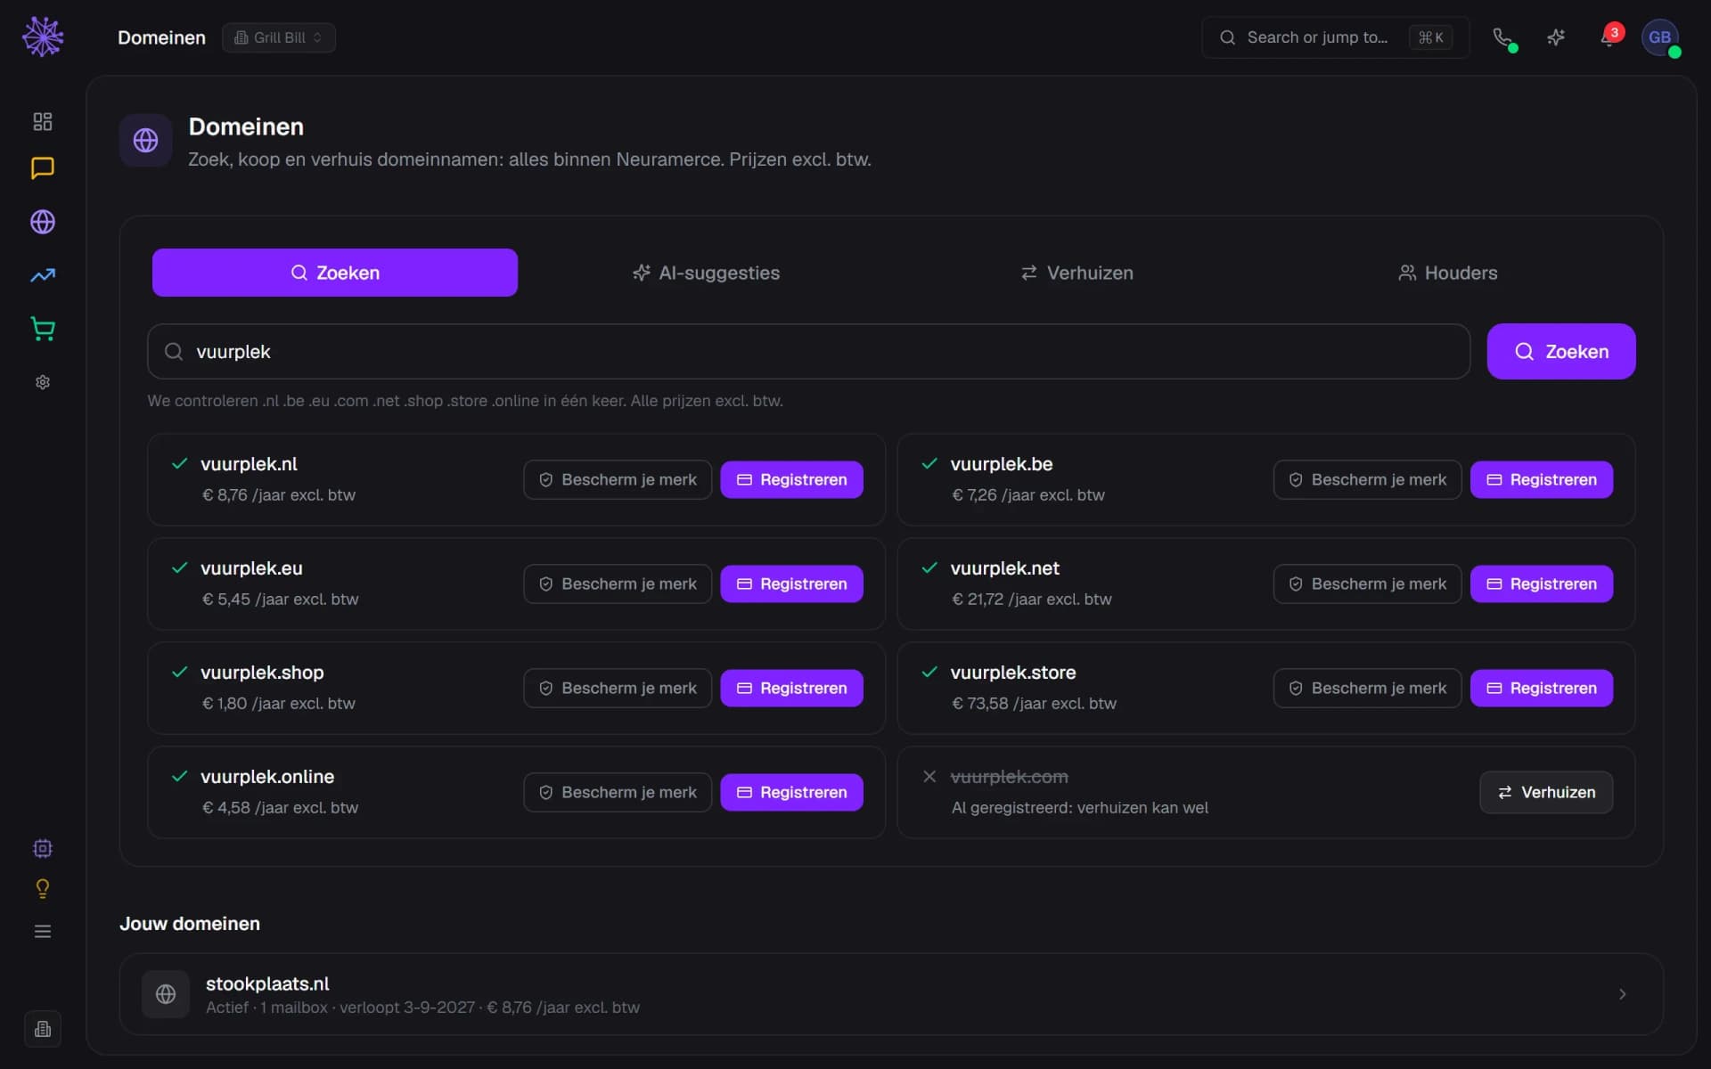Open the chat messages sidebar icon
The image size is (1711, 1069).
click(43, 168)
